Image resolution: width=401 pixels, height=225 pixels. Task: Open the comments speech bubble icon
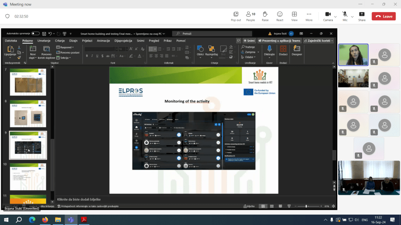[238, 41]
